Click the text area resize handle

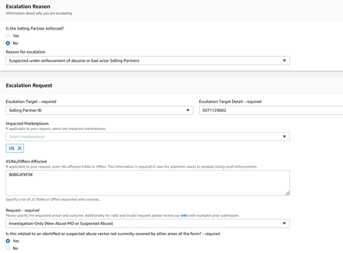(287, 193)
